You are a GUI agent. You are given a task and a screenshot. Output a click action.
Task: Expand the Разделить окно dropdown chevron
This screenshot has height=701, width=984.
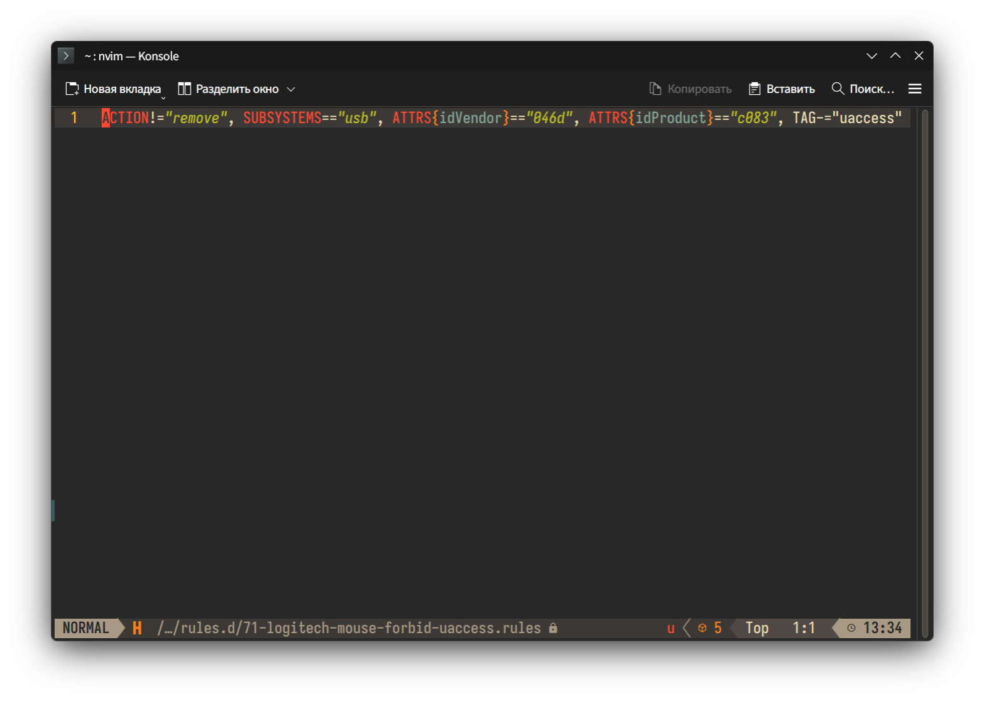pos(291,89)
